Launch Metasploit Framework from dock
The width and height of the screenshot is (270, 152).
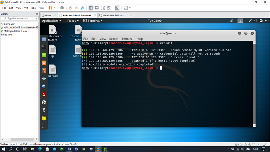coord(44,86)
